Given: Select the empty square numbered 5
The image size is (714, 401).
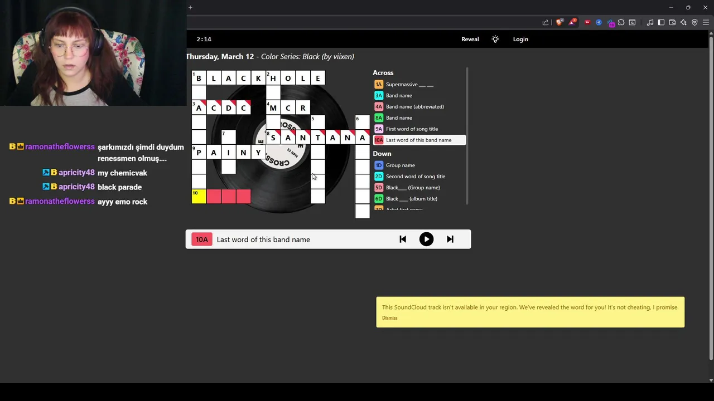Looking at the screenshot, I should click(317, 123).
